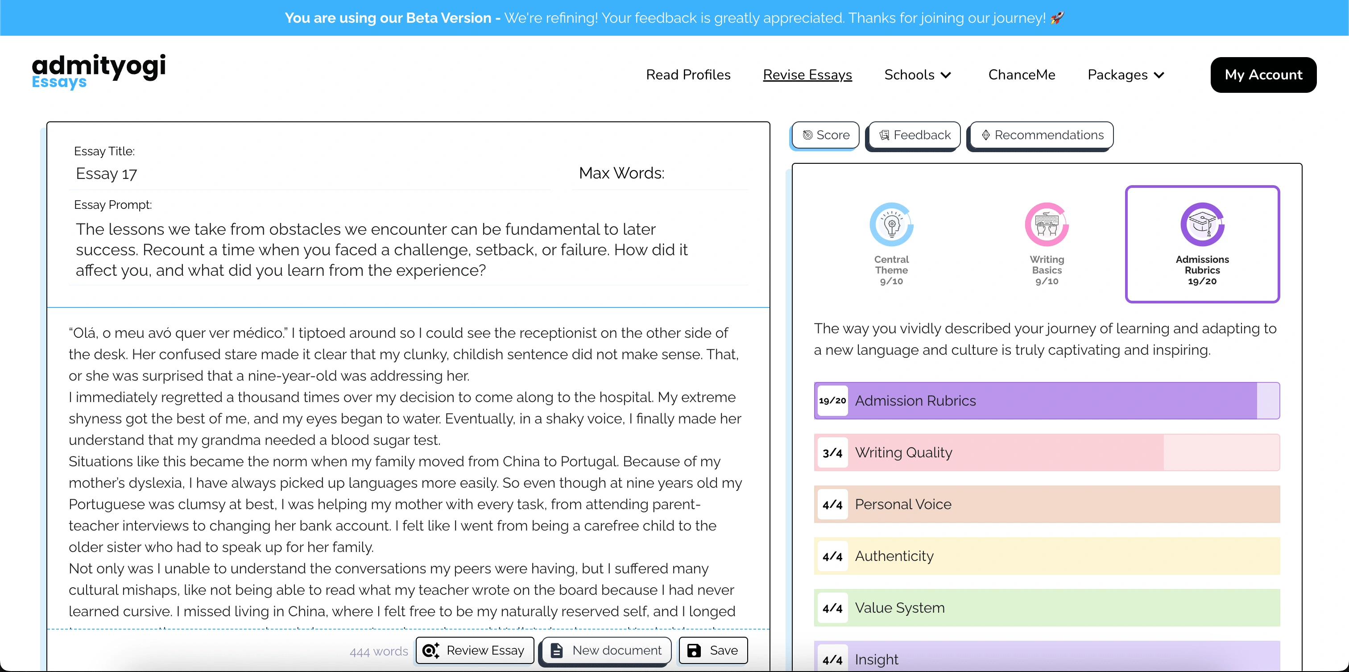The height and width of the screenshot is (672, 1349).
Task: Expand the Packages dropdown menu
Action: (x=1126, y=75)
